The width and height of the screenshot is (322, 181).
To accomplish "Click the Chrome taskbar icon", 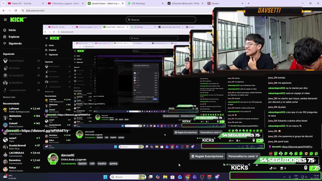I will (187, 177).
